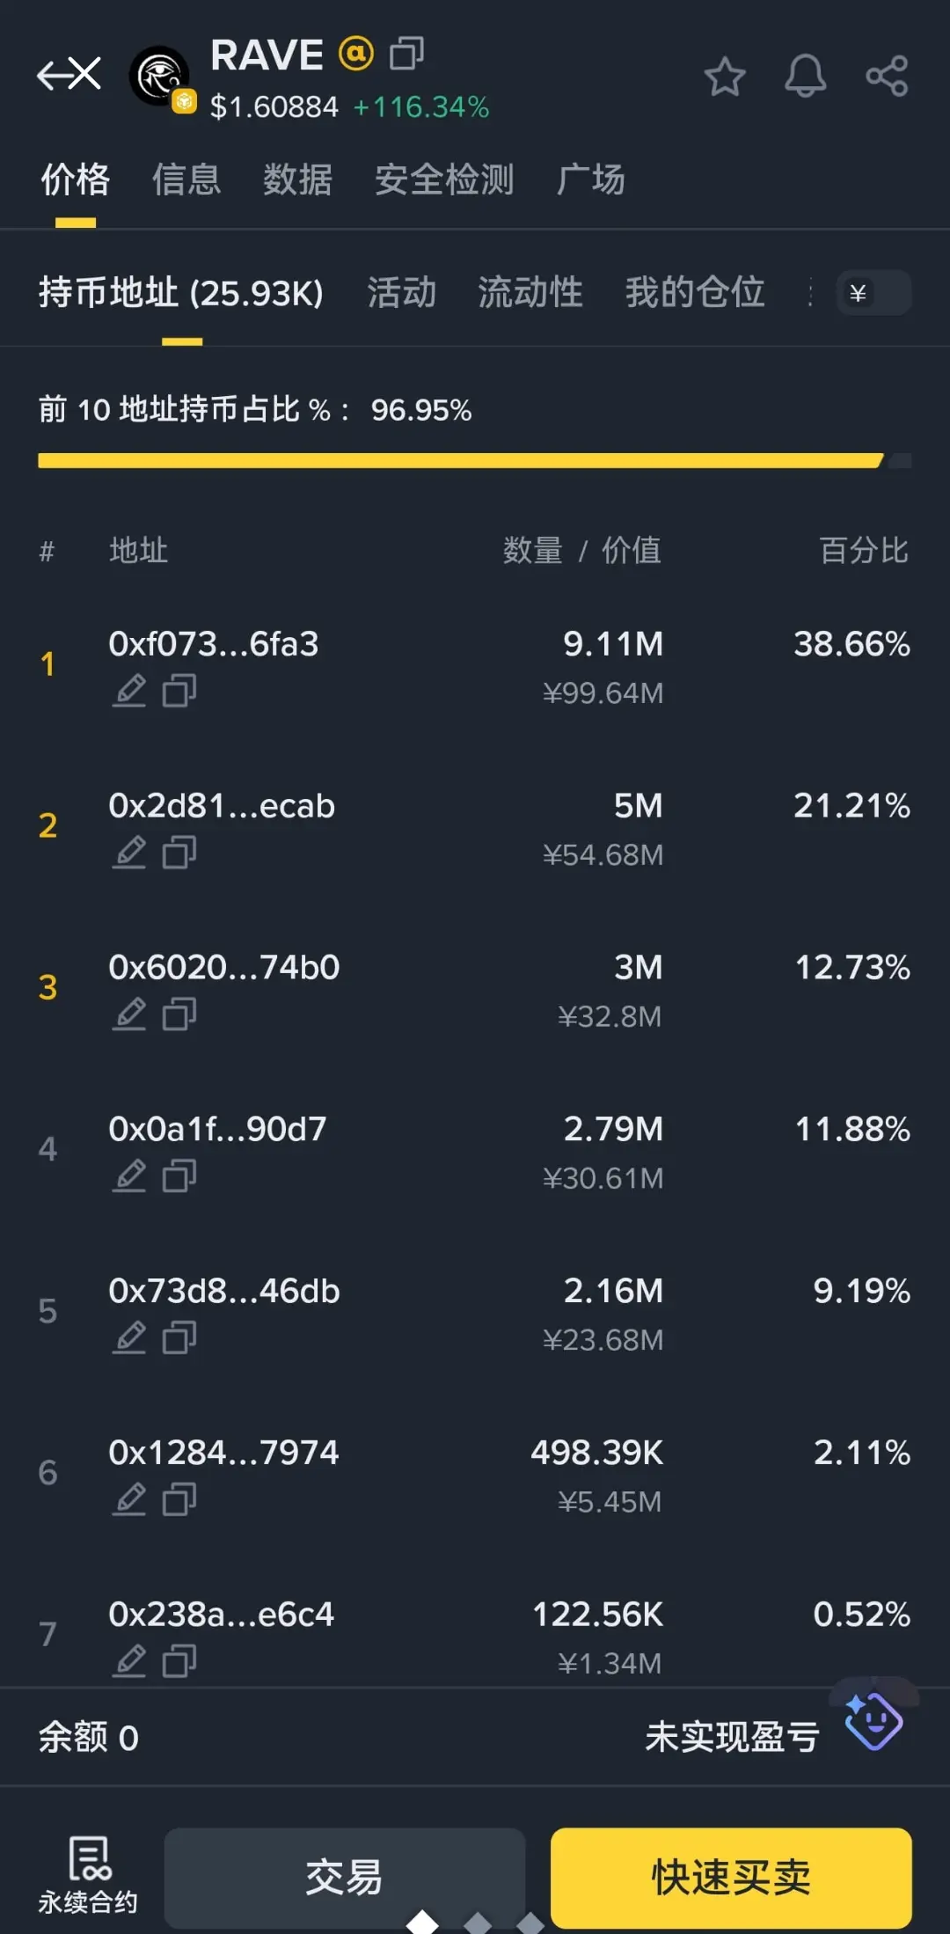
Task: Add RAVE to favorites with star icon
Action: [725, 76]
